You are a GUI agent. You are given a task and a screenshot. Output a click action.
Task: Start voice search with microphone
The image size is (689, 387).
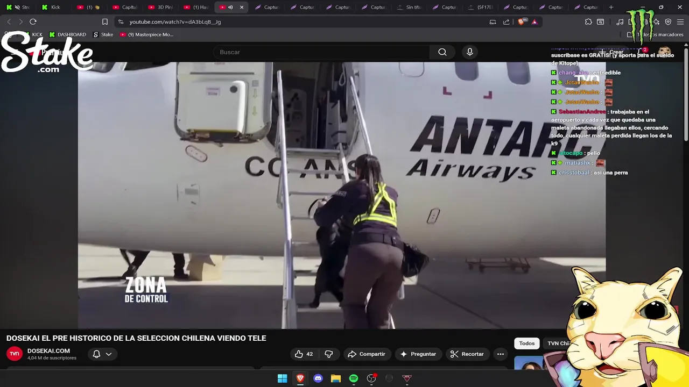pyautogui.click(x=470, y=52)
